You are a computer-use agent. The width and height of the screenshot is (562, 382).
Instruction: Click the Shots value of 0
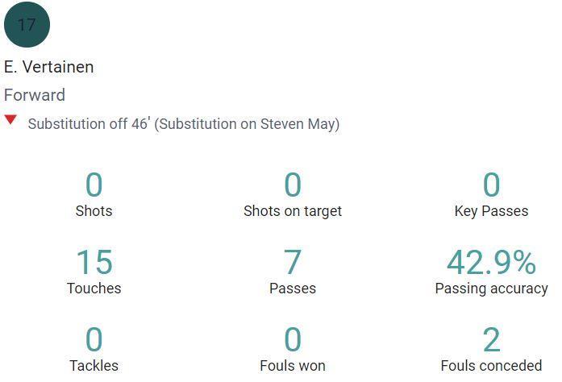[x=94, y=185]
